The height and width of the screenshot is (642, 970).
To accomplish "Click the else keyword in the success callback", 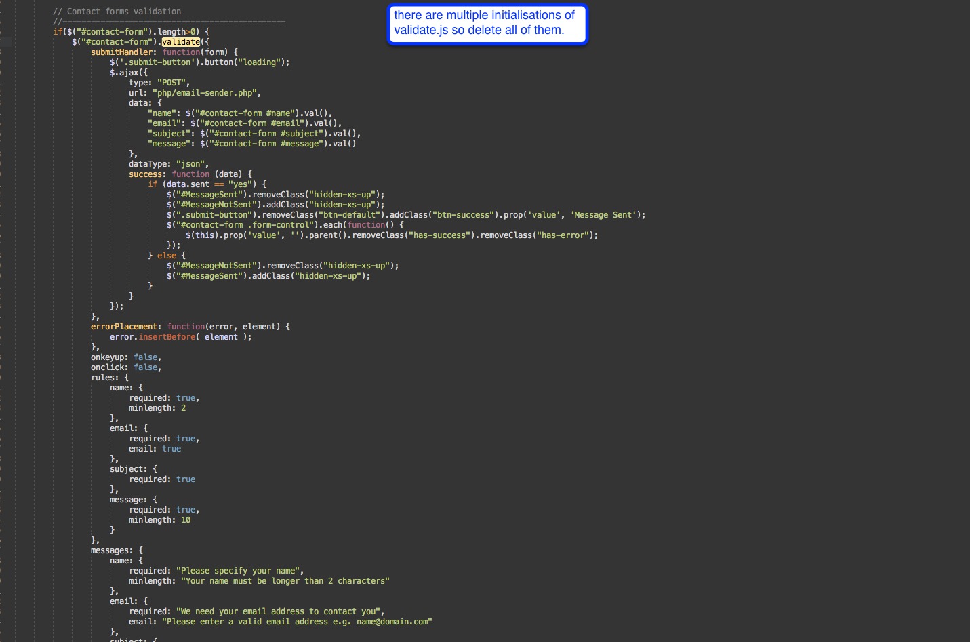I will tap(167, 256).
